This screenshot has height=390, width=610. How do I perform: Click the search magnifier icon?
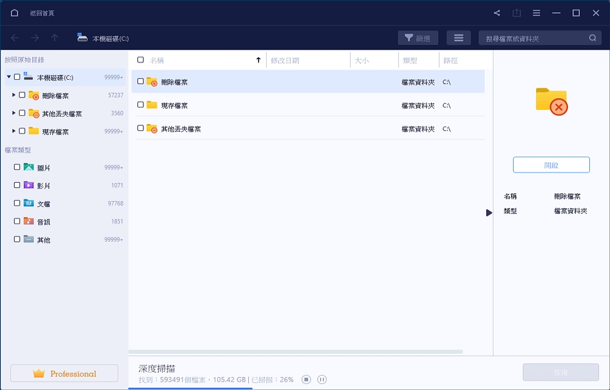(x=592, y=38)
